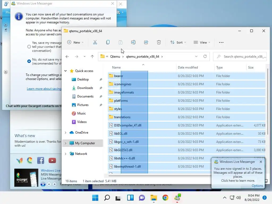Click 'Learn more about saving' link

[44, 89]
